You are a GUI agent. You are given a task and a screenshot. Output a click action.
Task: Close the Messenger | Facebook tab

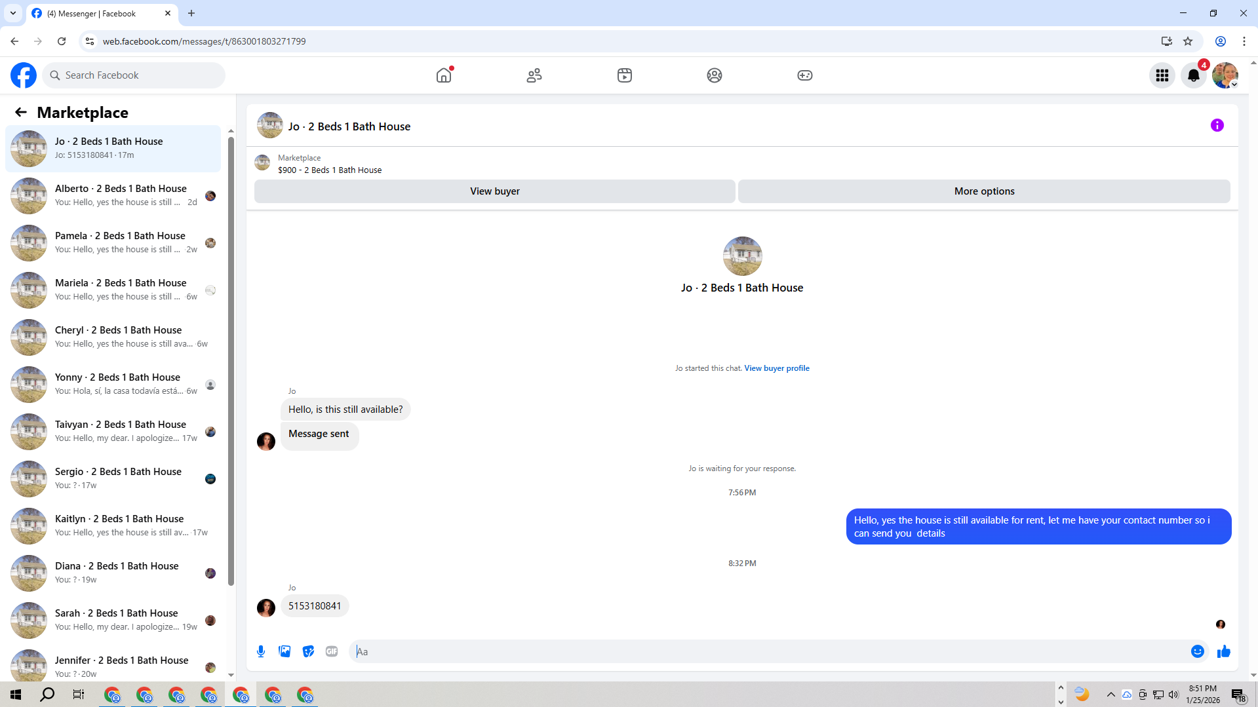tap(168, 13)
